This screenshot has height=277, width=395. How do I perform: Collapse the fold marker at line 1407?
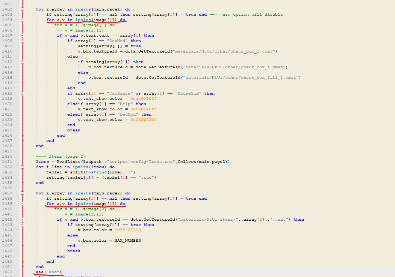point(21,35)
